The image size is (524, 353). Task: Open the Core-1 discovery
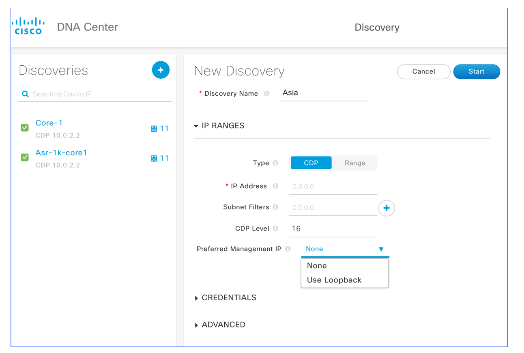49,123
